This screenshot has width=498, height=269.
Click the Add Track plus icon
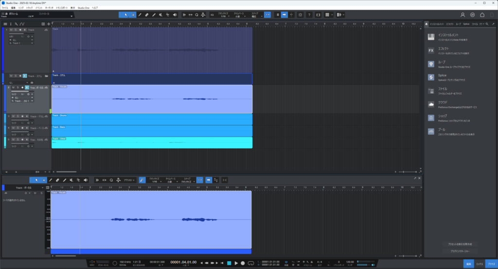[x=48, y=24]
